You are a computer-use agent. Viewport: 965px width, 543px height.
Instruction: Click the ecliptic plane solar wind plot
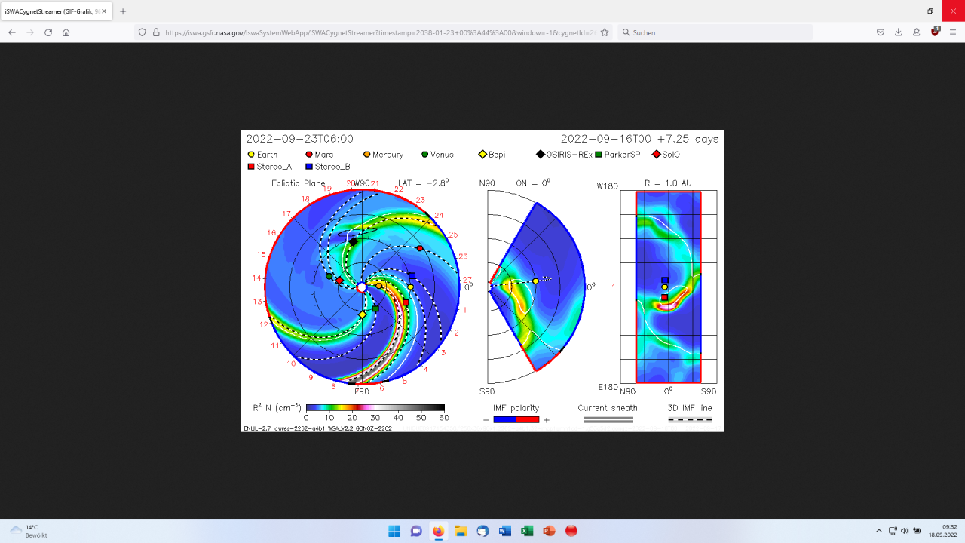pyautogui.click(x=362, y=287)
